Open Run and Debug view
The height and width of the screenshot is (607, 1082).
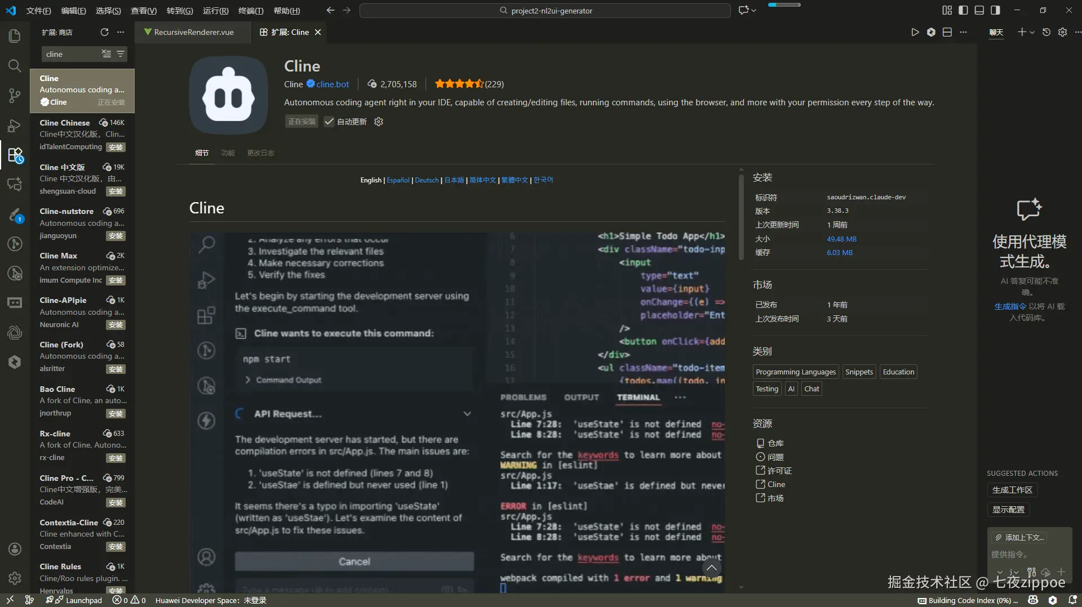coord(15,125)
